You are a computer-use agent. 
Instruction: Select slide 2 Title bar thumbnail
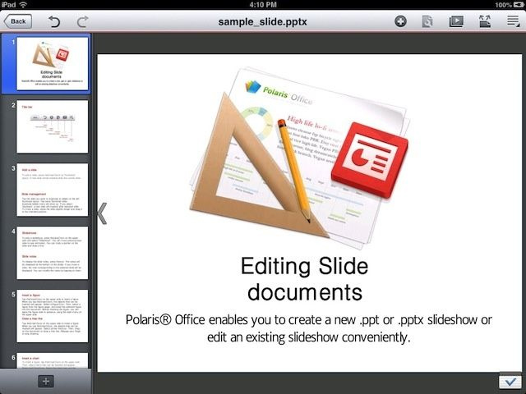click(x=53, y=126)
